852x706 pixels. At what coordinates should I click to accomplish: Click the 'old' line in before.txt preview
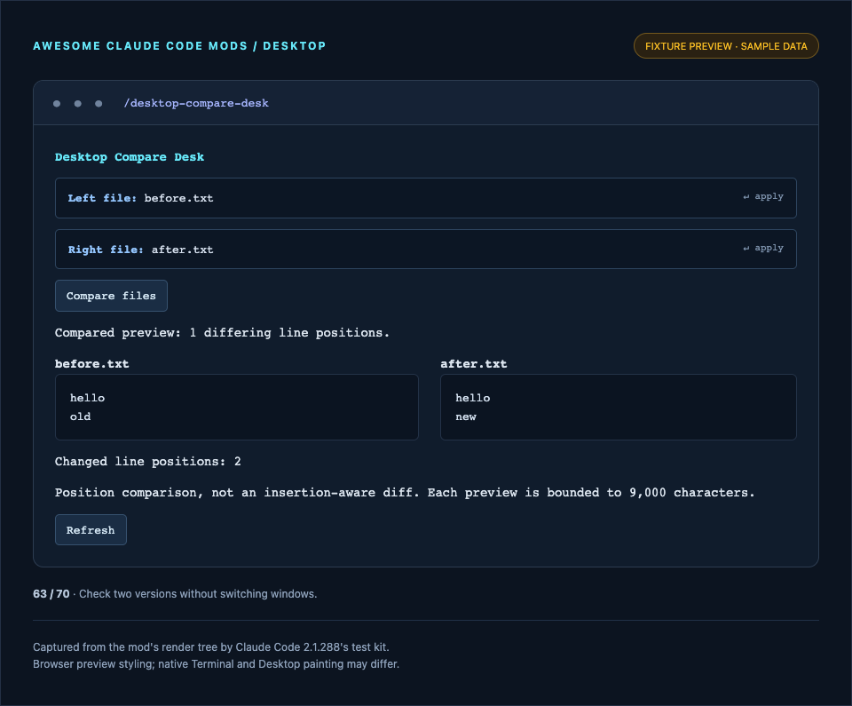pyautogui.click(x=81, y=416)
